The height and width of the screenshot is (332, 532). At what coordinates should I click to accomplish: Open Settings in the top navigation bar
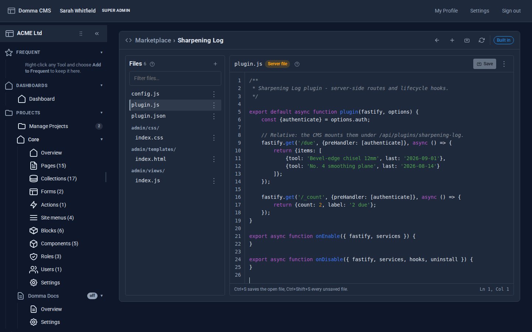(x=480, y=11)
